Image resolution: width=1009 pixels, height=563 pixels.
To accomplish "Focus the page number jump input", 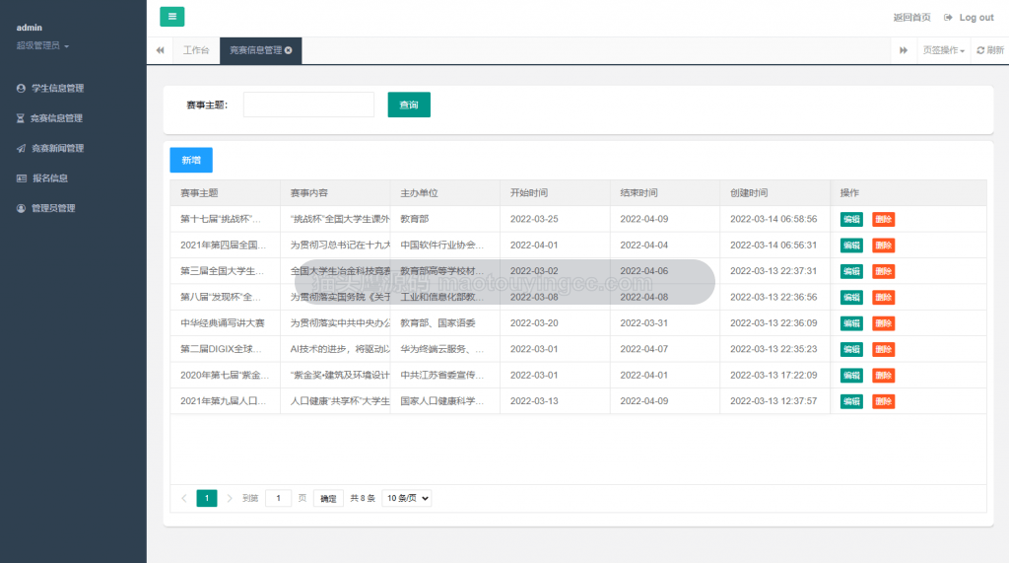I will [278, 498].
